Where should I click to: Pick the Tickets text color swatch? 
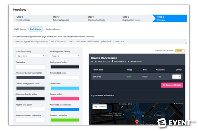click(65, 78)
